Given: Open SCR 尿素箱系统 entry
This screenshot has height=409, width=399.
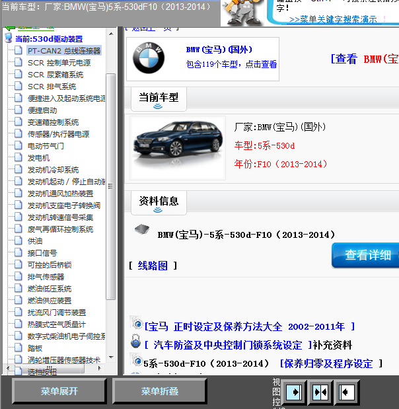Looking at the screenshot, I should click(55, 75).
